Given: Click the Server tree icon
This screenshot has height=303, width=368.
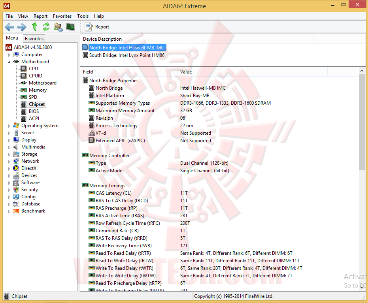Looking at the screenshot, I should point(16,133).
